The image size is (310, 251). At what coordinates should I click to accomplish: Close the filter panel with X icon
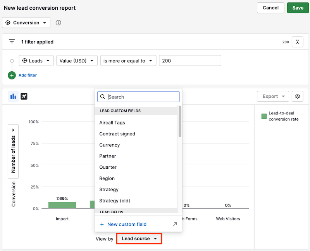[x=297, y=42]
